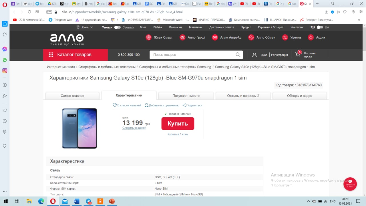366x206 pixels.
Task: Open Fishka in the top menu
Action: click(x=158, y=27)
